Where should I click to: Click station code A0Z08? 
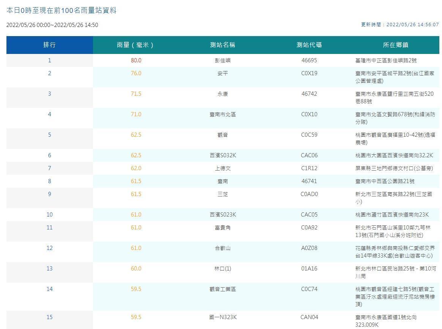[x=309, y=248]
